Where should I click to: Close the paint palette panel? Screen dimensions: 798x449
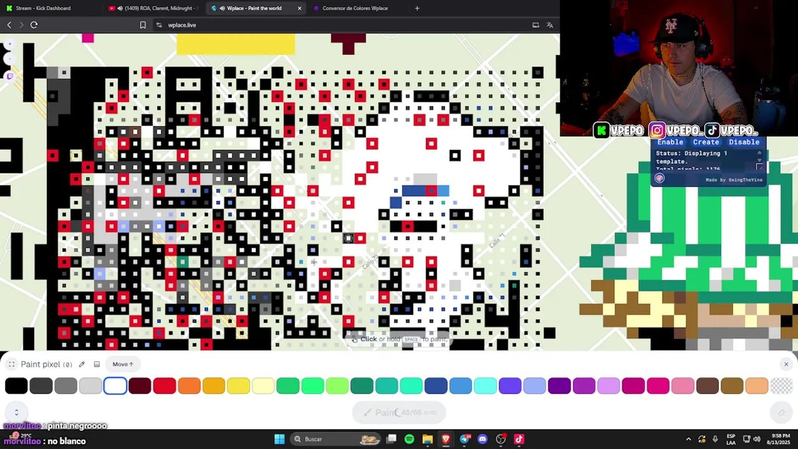pos(786,364)
